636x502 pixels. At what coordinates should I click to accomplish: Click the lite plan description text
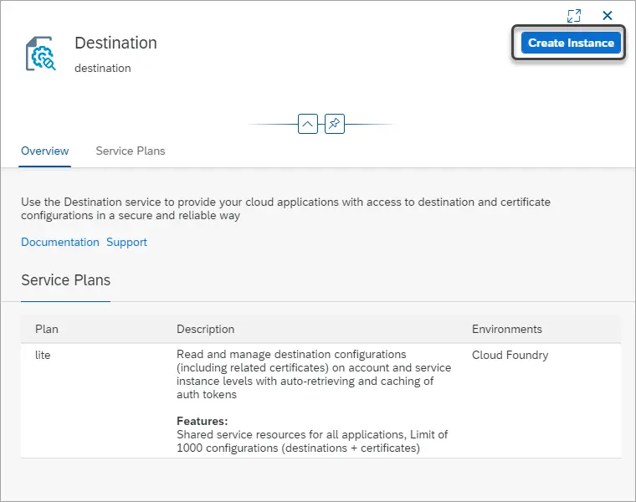(314, 374)
